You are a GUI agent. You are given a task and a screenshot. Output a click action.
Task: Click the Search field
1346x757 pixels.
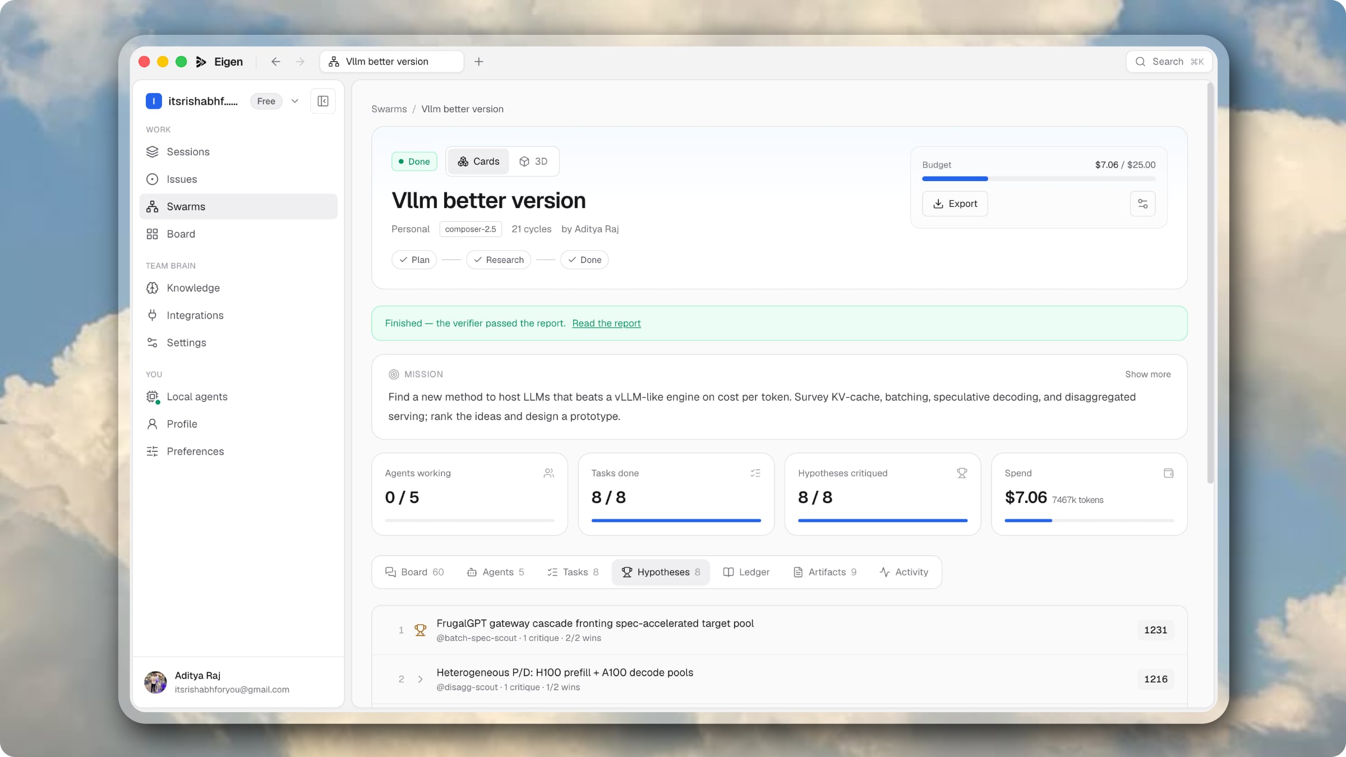coord(1169,62)
